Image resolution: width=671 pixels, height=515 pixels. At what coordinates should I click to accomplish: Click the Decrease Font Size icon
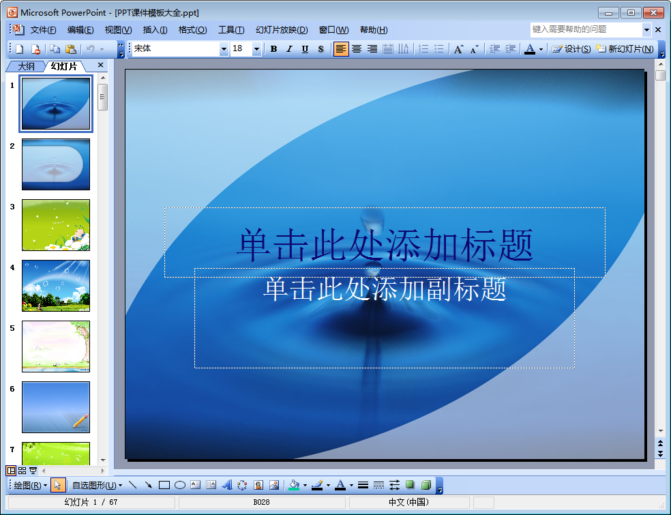474,49
